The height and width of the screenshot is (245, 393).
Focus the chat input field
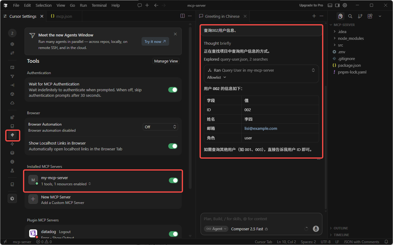click(x=261, y=219)
